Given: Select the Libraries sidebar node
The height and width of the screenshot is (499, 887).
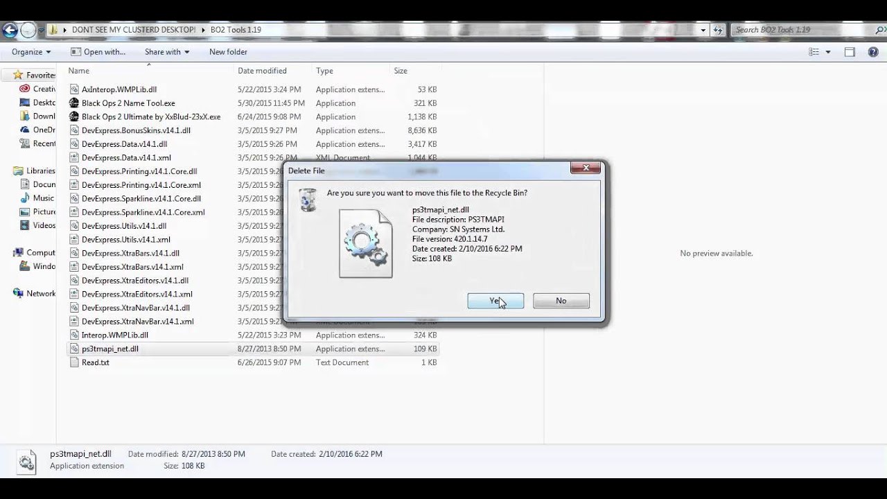Looking at the screenshot, I should [x=34, y=170].
